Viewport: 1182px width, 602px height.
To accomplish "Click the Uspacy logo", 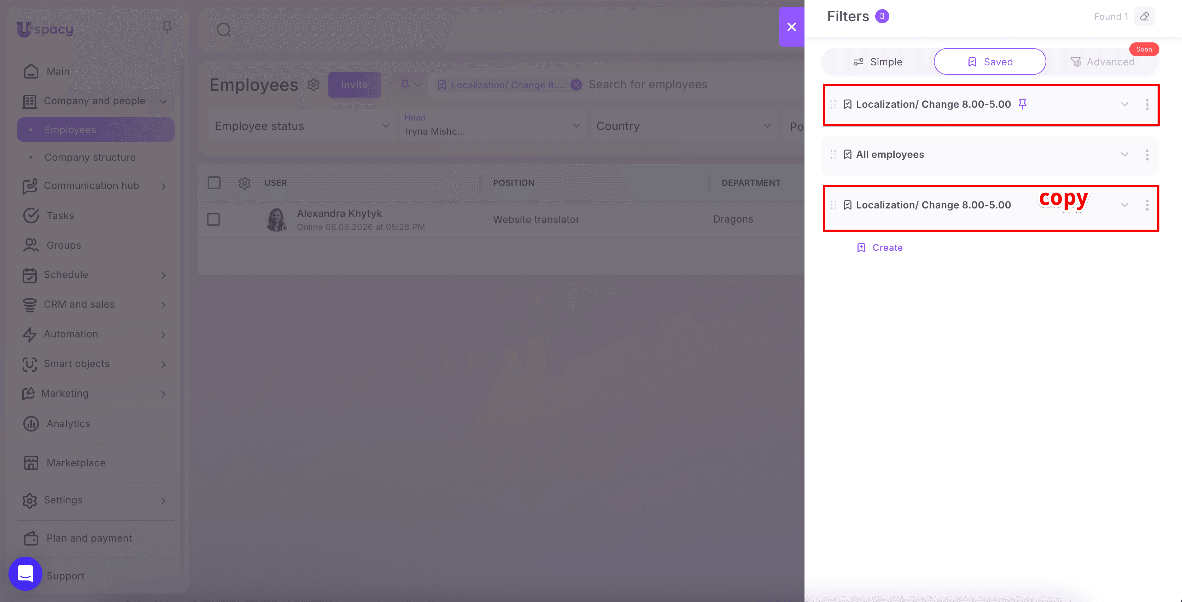I will coord(45,29).
